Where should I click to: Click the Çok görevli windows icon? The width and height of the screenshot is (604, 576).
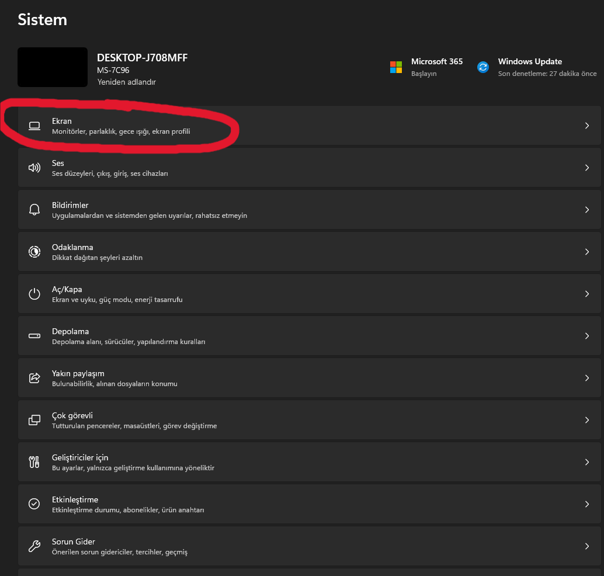coord(34,420)
